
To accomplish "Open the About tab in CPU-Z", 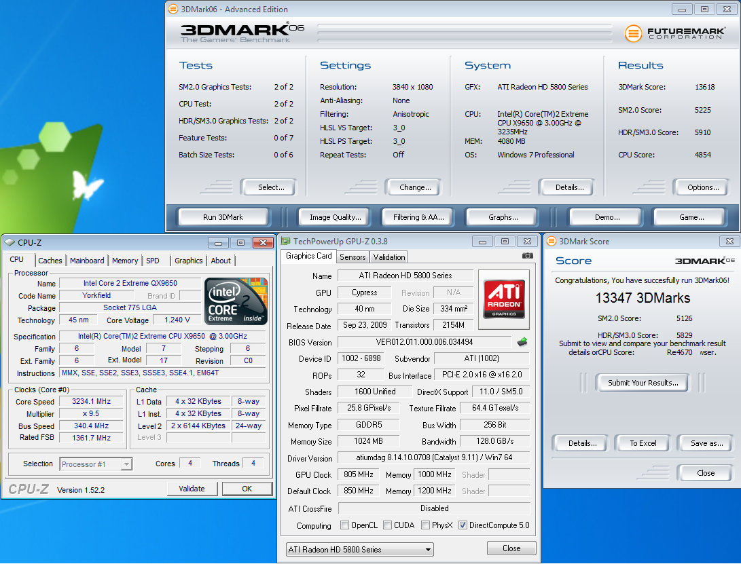I will point(221,261).
